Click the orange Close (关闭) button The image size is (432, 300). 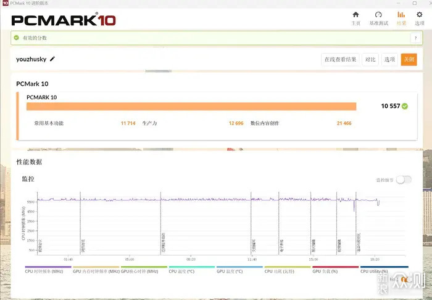(x=409, y=59)
